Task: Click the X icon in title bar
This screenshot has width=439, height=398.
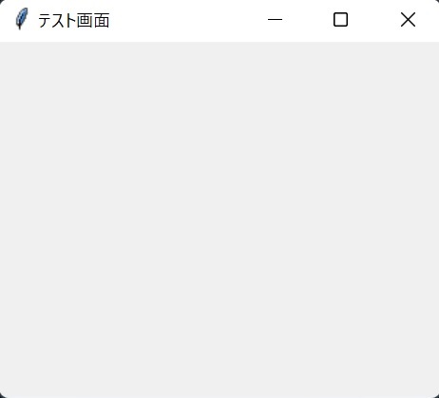Action: pyautogui.click(x=408, y=20)
